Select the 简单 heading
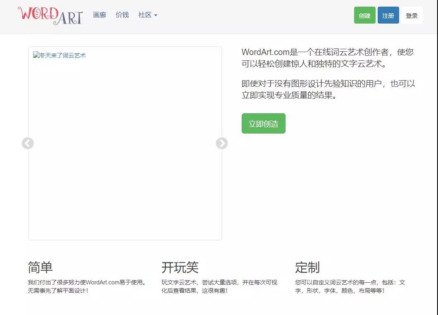Image resolution: width=438 pixels, height=315 pixels. pyautogui.click(x=40, y=267)
